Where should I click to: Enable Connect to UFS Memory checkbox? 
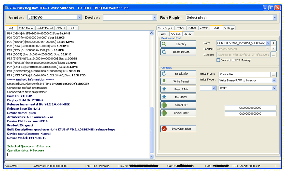coord(218,60)
